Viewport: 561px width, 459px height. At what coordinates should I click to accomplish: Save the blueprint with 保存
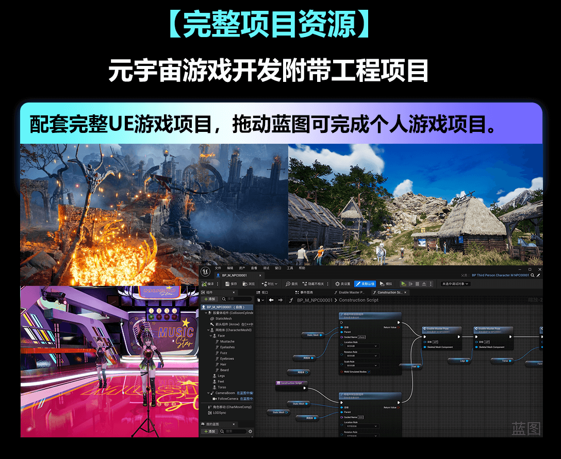[231, 284]
